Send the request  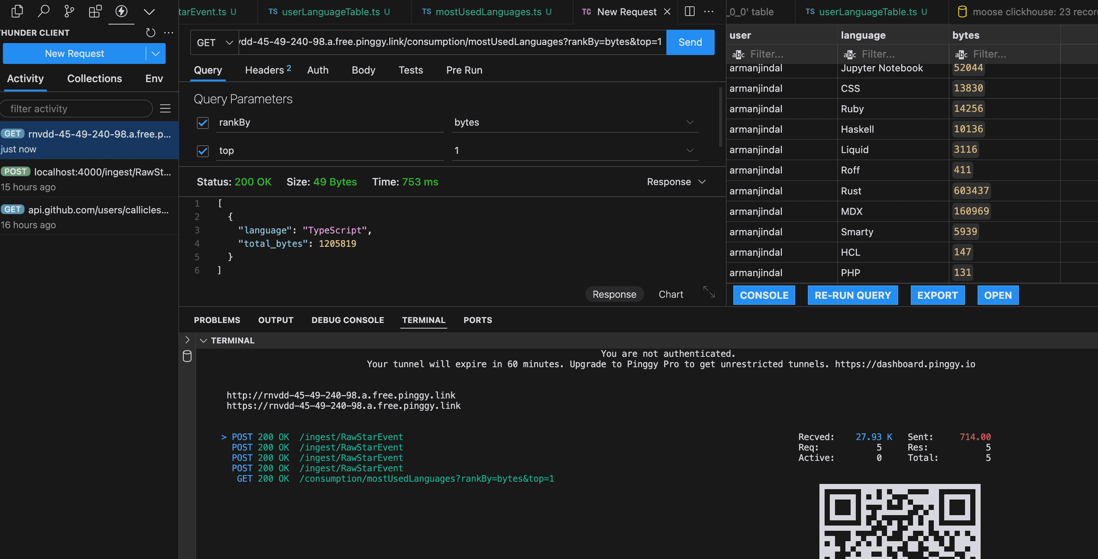coord(690,42)
